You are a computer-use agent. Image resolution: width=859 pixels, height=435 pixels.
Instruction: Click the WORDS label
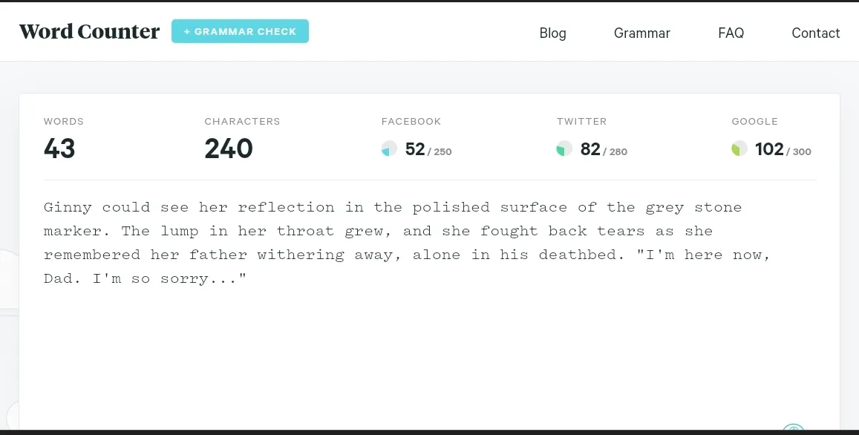coord(64,122)
